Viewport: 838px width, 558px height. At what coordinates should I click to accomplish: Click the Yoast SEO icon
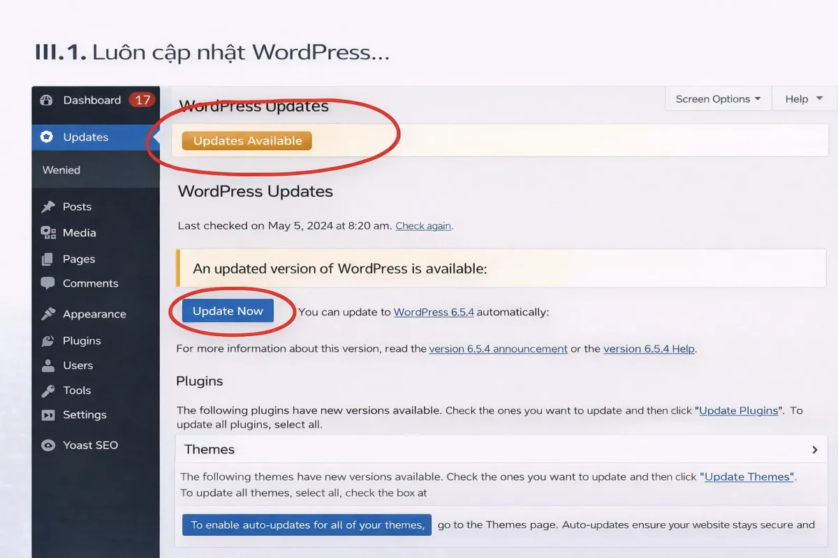pyautogui.click(x=47, y=445)
